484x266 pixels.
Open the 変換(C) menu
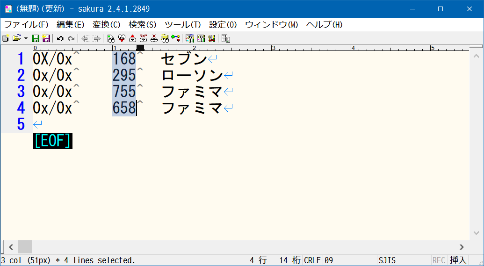[x=107, y=25]
